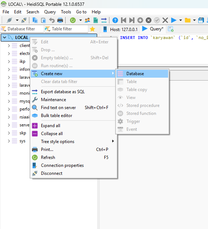Open the Run query dropdown arrow
Screen dimensions: 208x229
[x=180, y=20]
